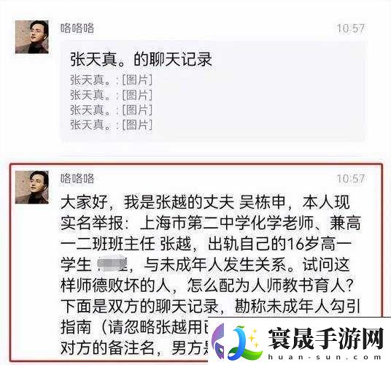Click the line starting 实名举报
The height and width of the screenshot is (365, 391).
tap(211, 223)
